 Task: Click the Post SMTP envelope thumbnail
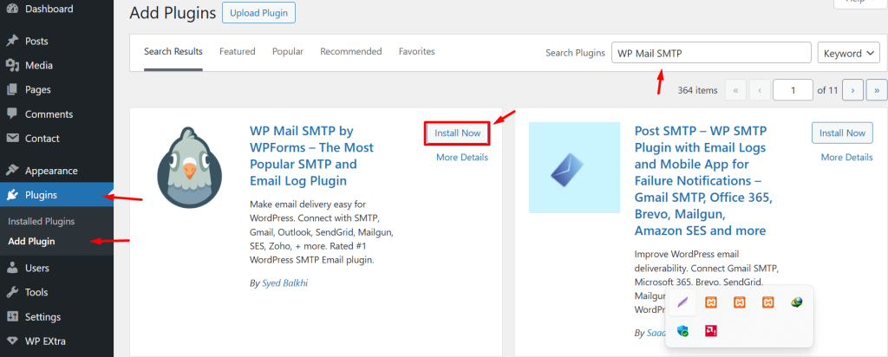574,167
